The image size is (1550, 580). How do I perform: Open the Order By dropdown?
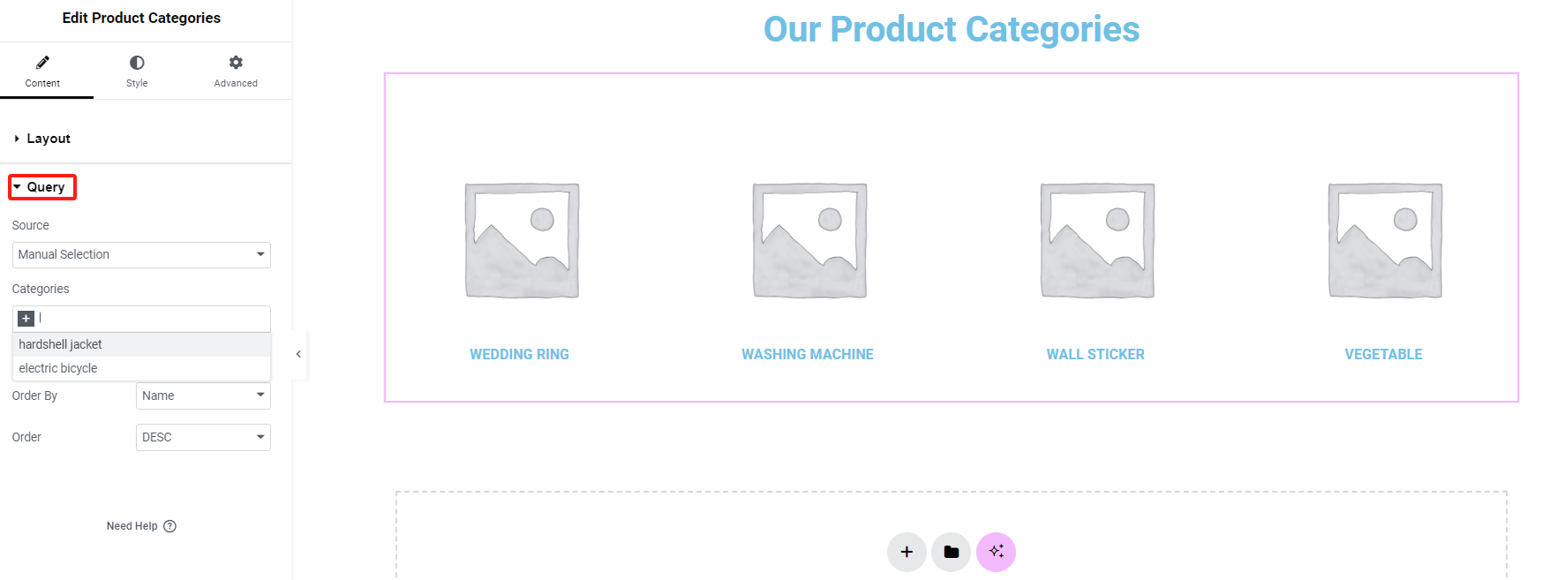202,395
